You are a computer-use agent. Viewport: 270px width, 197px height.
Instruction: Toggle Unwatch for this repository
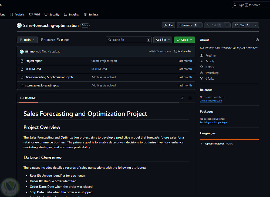[187, 25]
